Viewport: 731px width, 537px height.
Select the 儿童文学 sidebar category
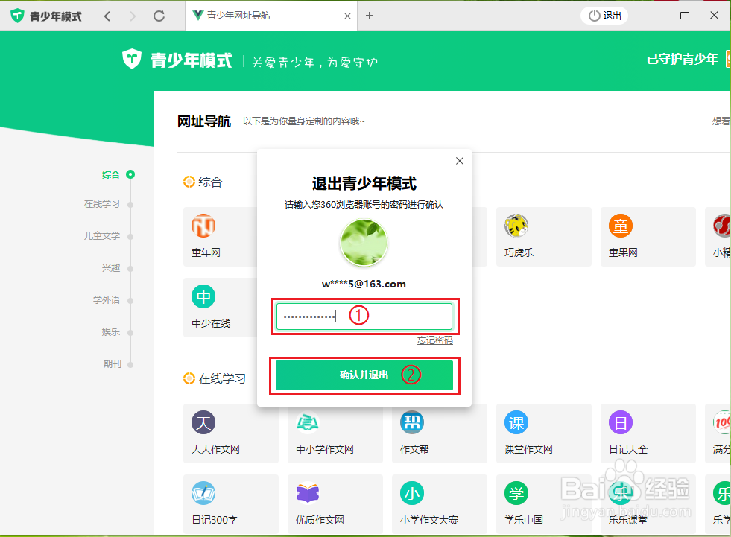pos(102,237)
